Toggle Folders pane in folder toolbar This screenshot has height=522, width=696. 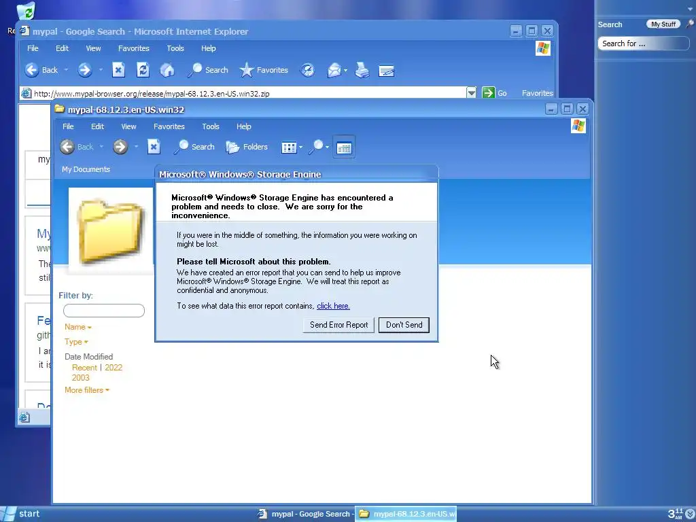point(247,147)
